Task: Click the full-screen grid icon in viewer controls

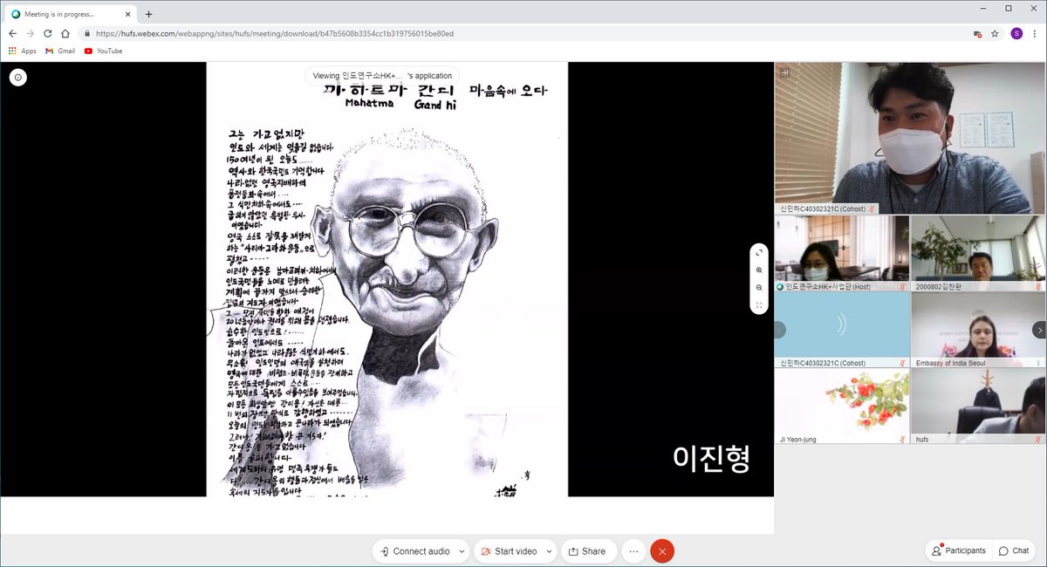Action: (x=759, y=305)
